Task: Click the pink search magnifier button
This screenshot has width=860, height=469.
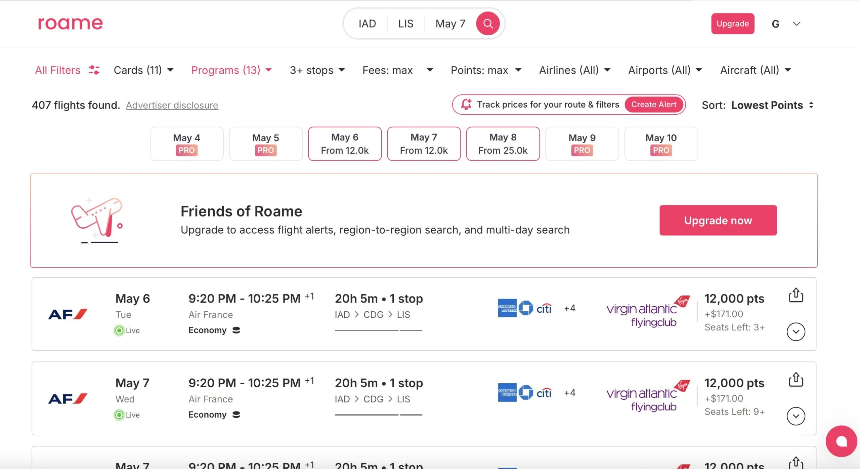Action: [x=488, y=24]
